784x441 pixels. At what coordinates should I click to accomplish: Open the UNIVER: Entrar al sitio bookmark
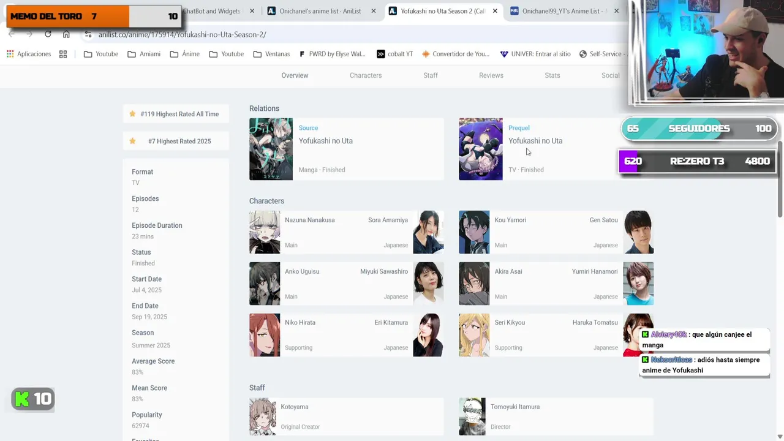535,54
